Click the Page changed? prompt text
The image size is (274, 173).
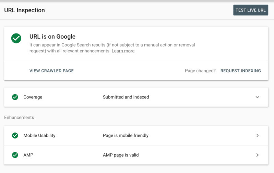[x=200, y=71]
